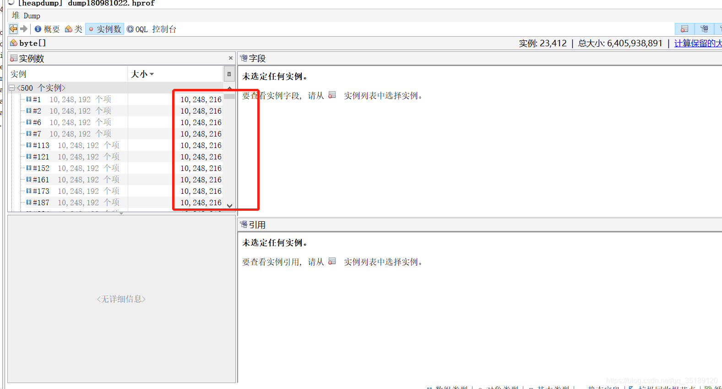Open column chooser icon beside 大小 header
The image size is (722, 389).
(x=229, y=74)
